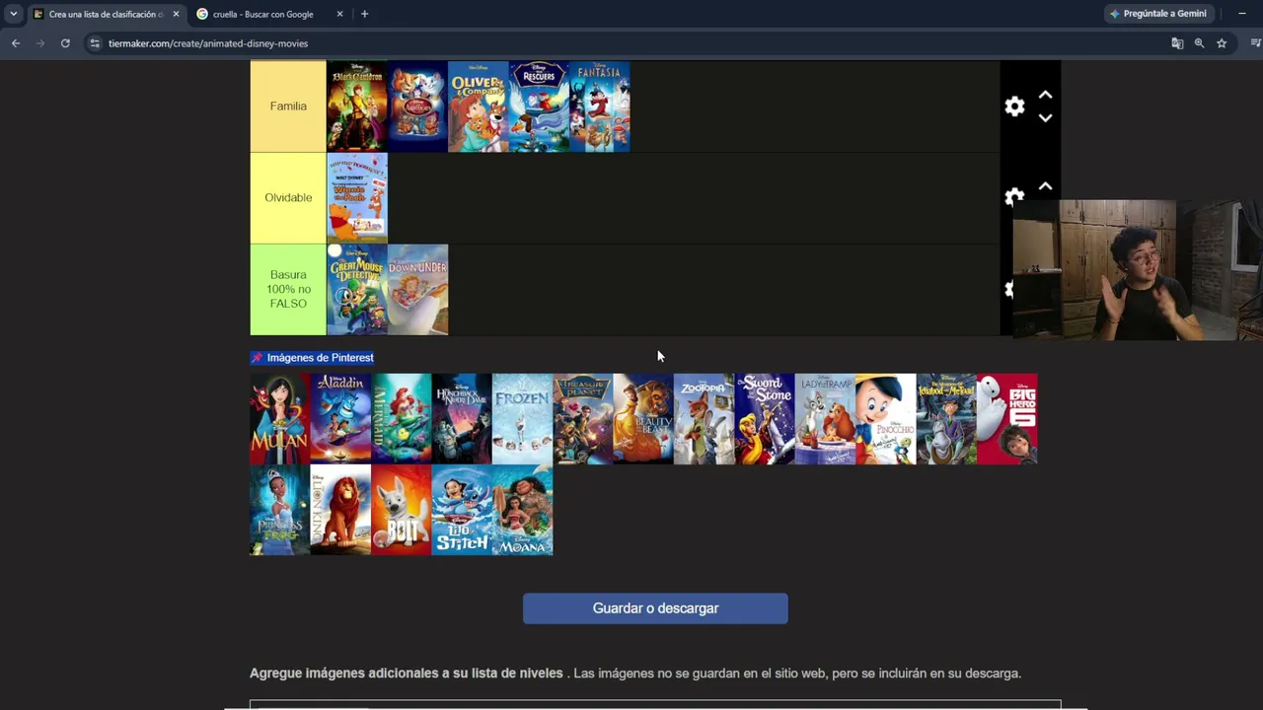This screenshot has width=1263, height=710.
Task: Select the Black Cauldron poster
Action: [357, 106]
